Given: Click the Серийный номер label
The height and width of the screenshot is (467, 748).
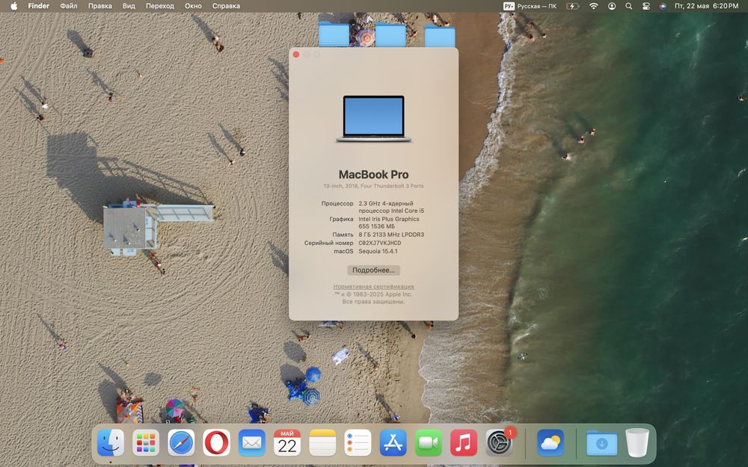Looking at the screenshot, I should [x=328, y=243].
